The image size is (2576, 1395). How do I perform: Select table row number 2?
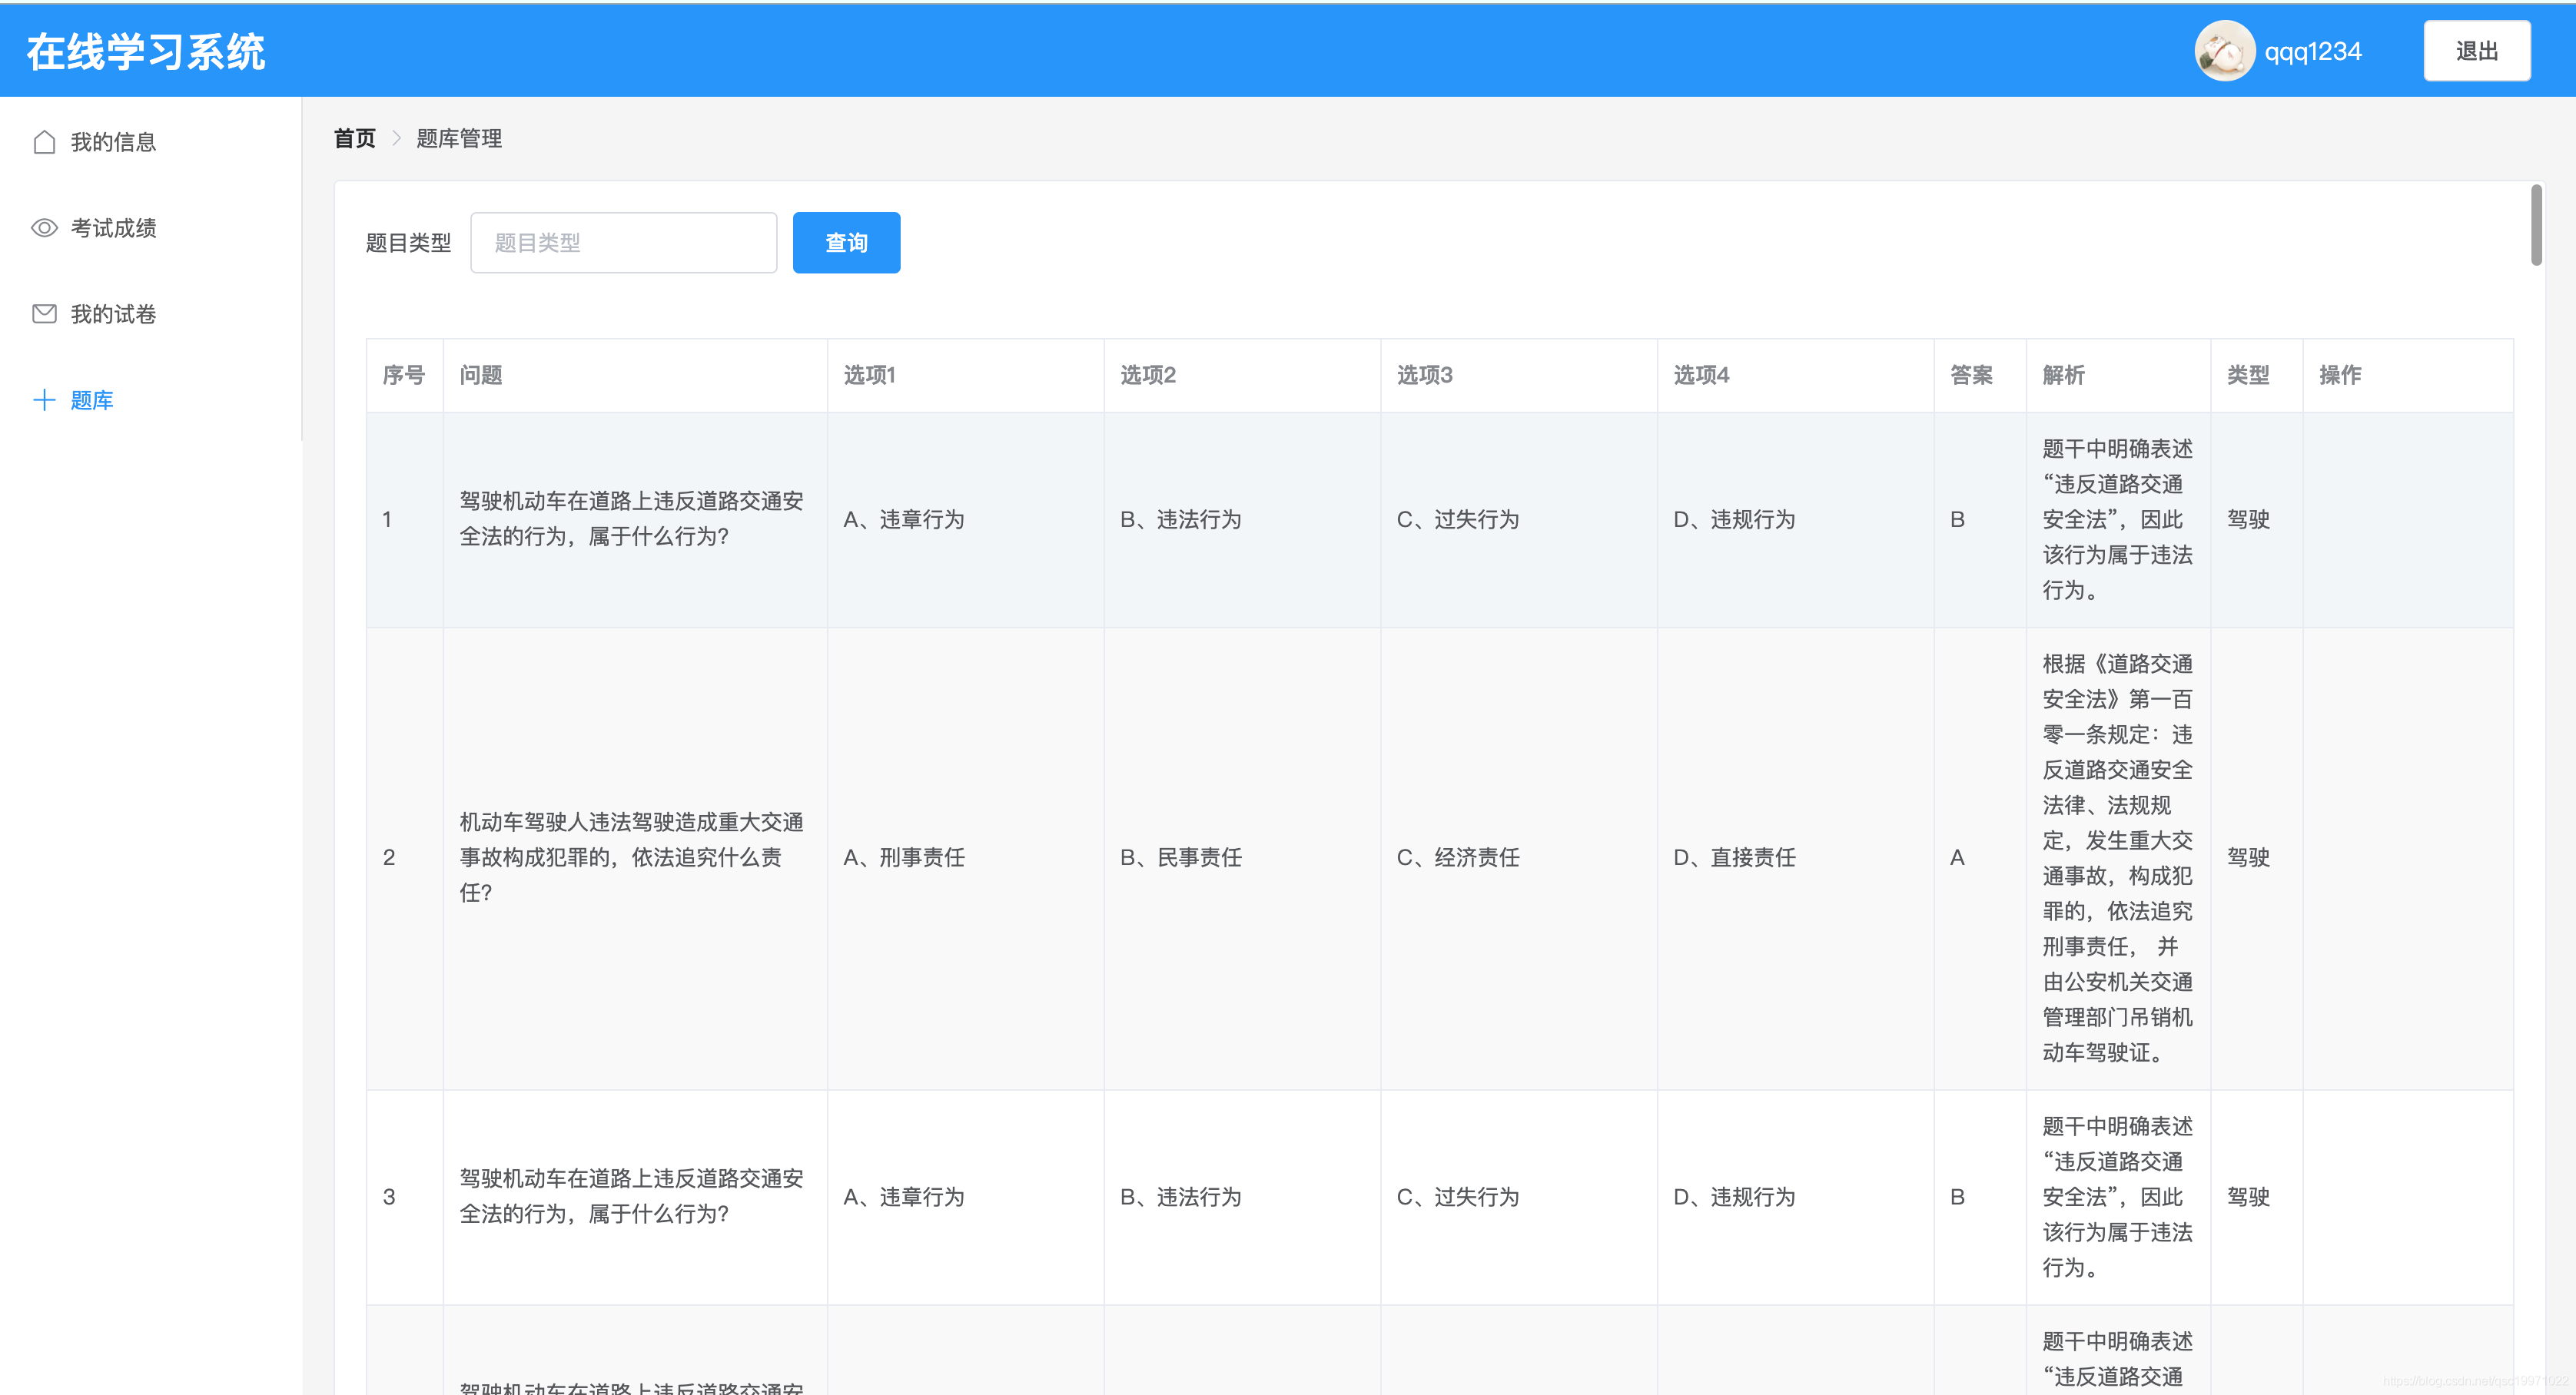[389, 857]
